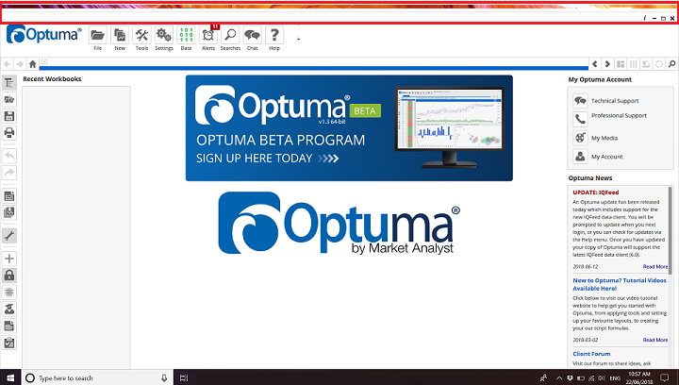Open New to Optuma Tutorial Videos headline
Image resolution: width=679 pixels, height=385 pixels.
tap(620, 284)
